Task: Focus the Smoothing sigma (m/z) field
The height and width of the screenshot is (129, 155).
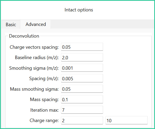Action: click(82, 68)
